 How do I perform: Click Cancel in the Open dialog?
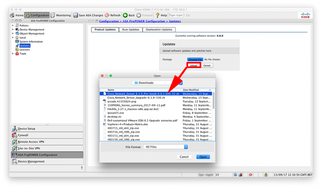[x=184, y=157]
